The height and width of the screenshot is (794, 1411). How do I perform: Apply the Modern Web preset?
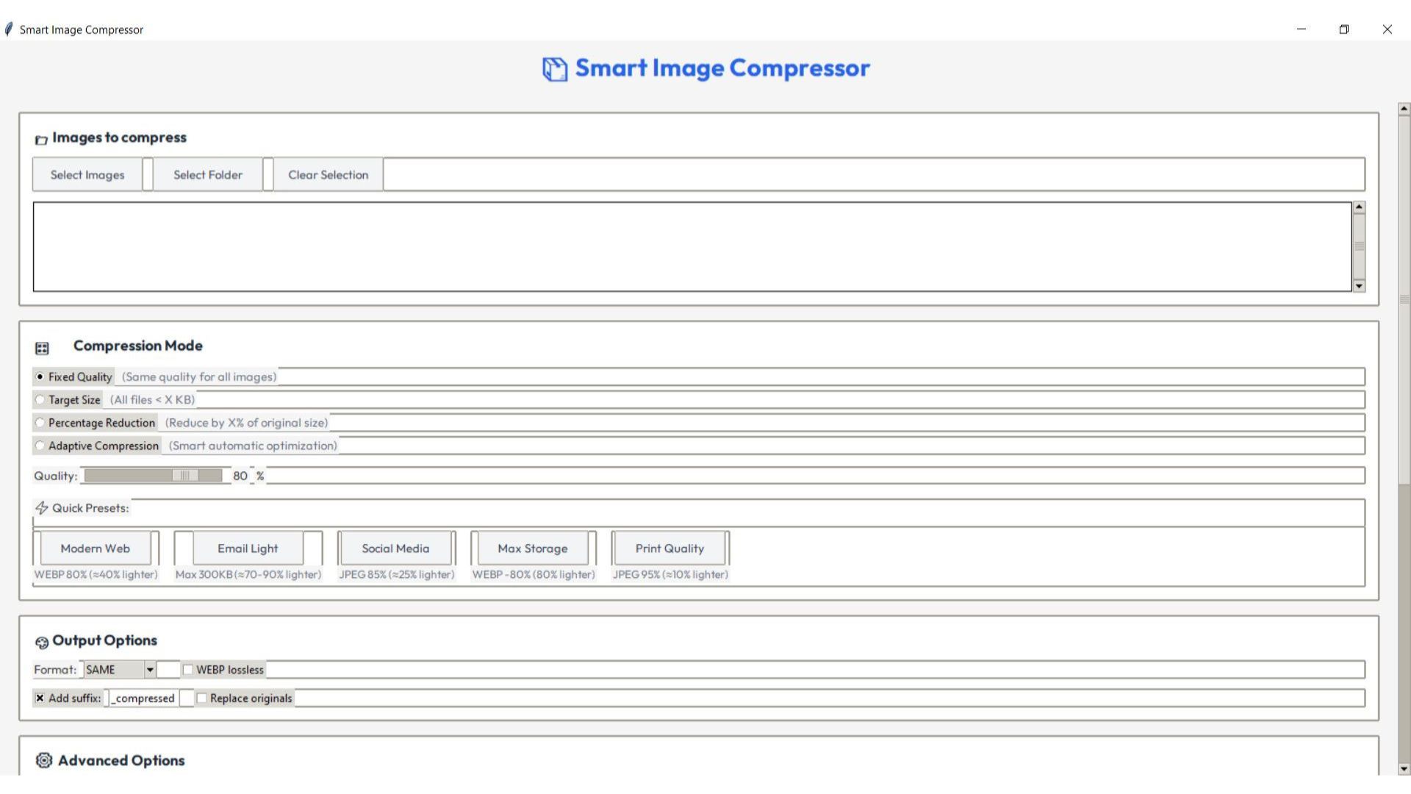(x=95, y=548)
